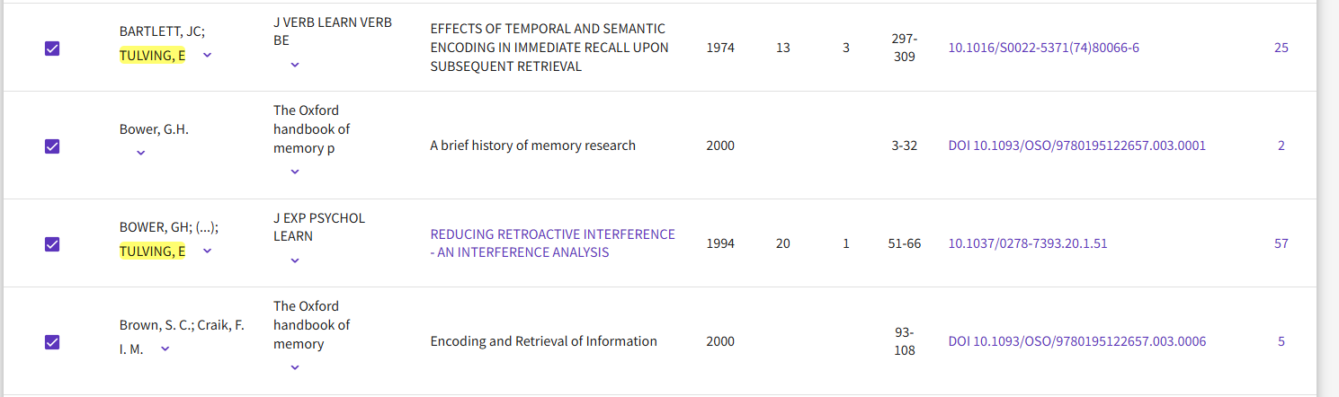This screenshot has width=1339, height=397.
Task: Uncheck the Bartlett and Tulving record checkbox
Action: pyautogui.click(x=52, y=49)
